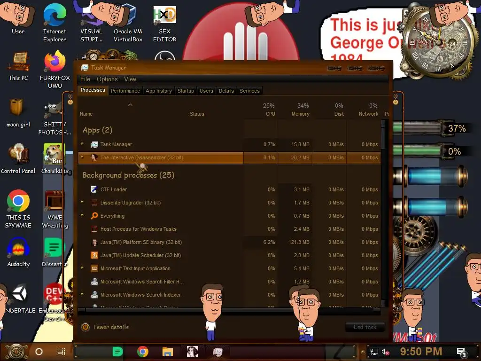Screen dimensions: 481x361
Task: Open Dissenter green icon on taskbar
Action: (117, 352)
